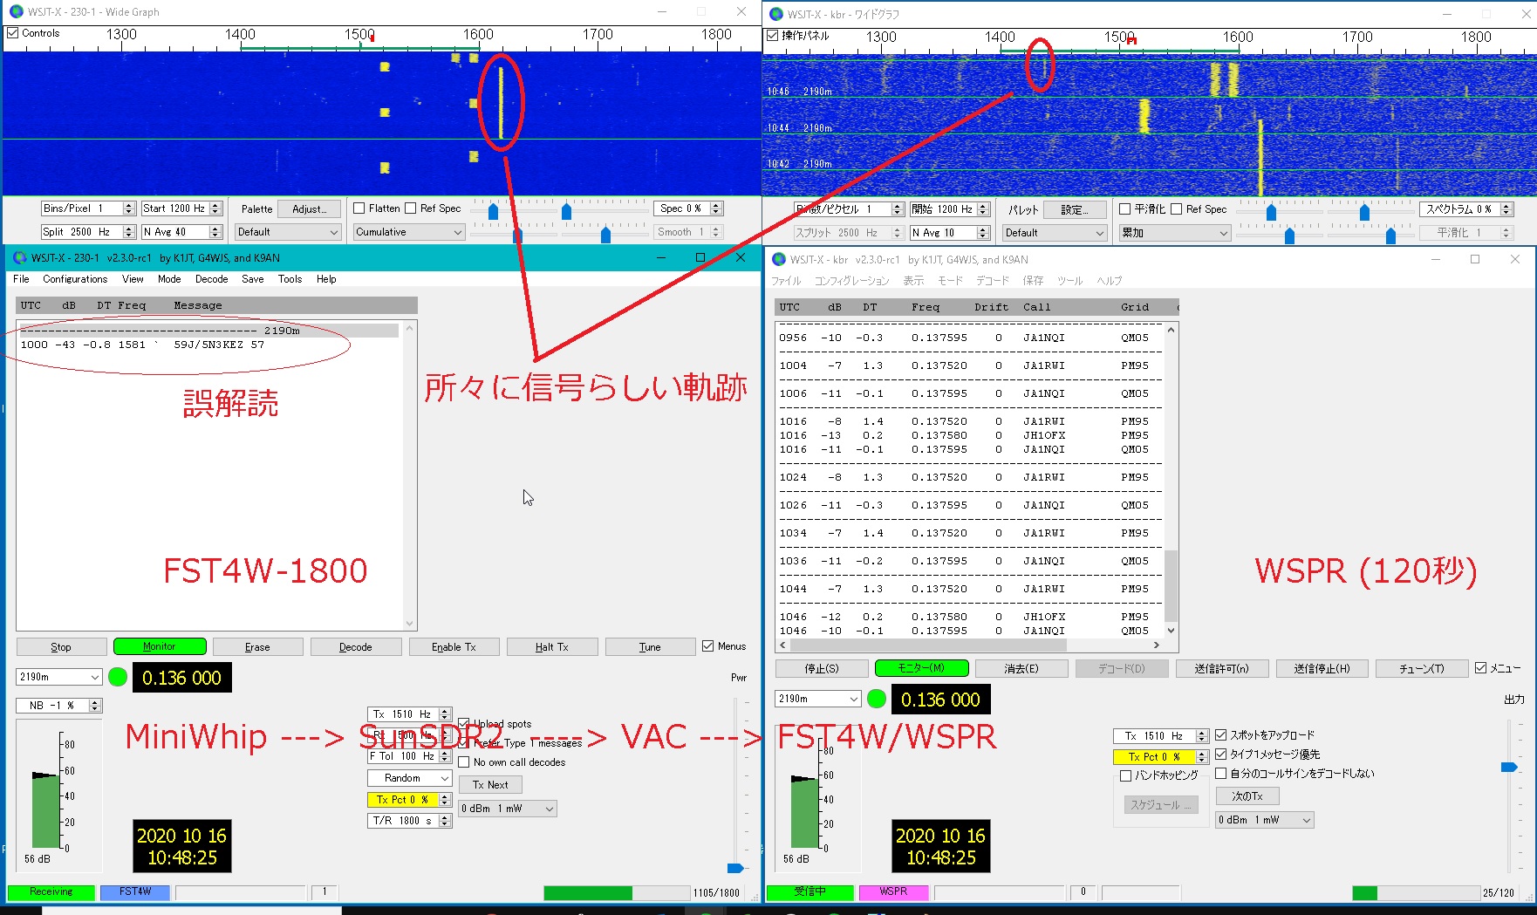Click the チューン(T) button
Image resolution: width=1537 pixels, height=915 pixels.
pyautogui.click(x=1421, y=668)
